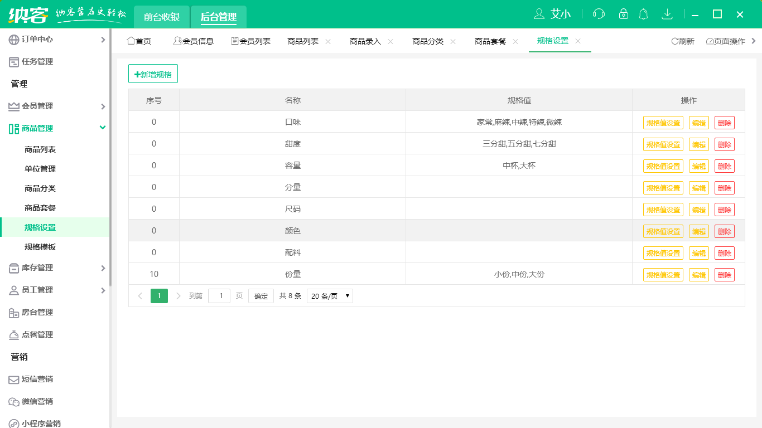The height and width of the screenshot is (428, 762).
Task: Click 规格值设置 for the 甜度 row
Action: point(663,144)
